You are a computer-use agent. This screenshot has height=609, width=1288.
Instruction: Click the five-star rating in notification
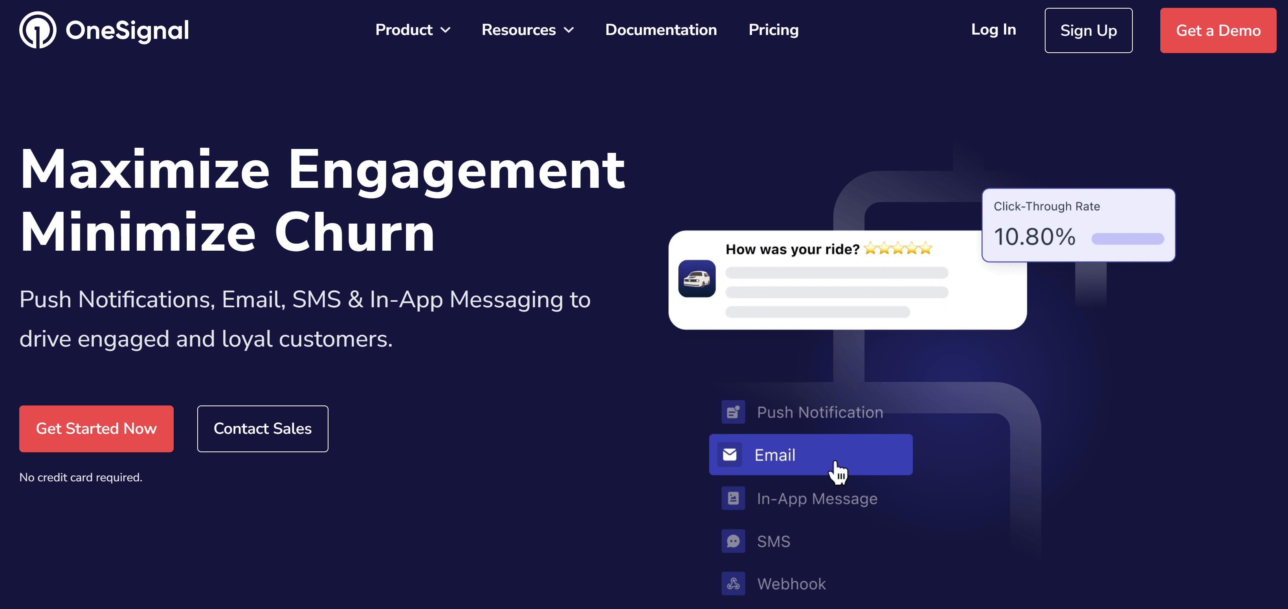[x=898, y=248]
